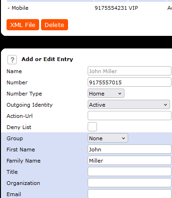This screenshot has height=198, width=172.
Task: Click the Number Type dropdown arrow
Action: click(120, 94)
